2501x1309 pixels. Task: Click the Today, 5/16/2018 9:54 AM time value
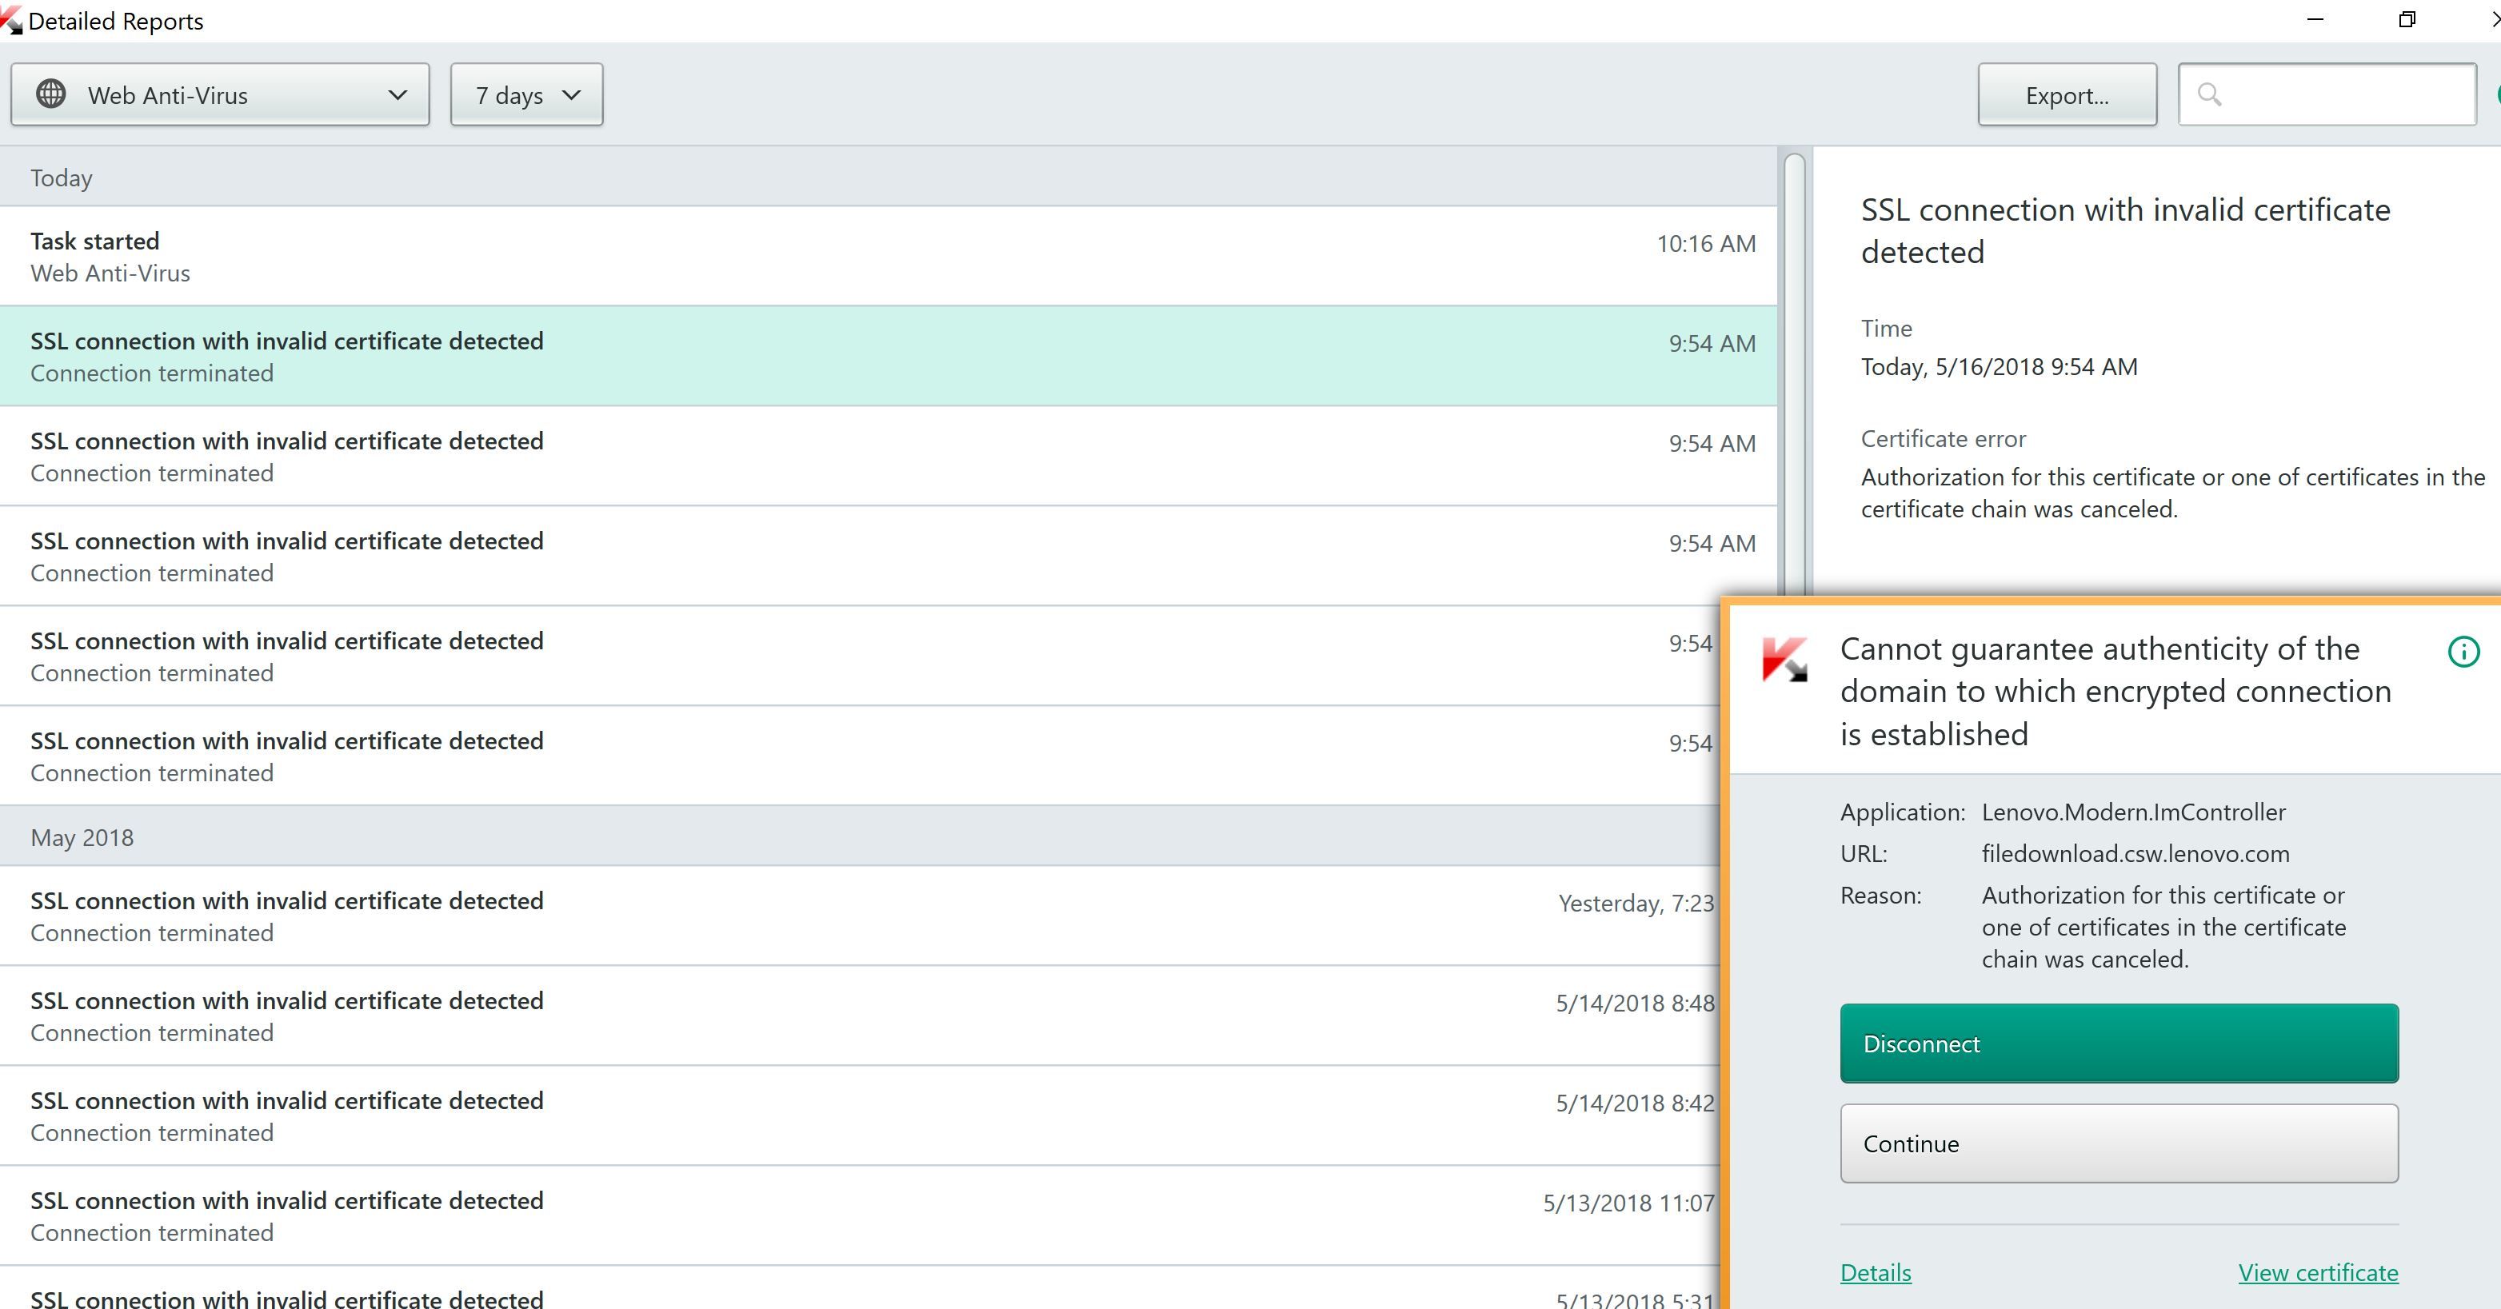coord(1998,367)
